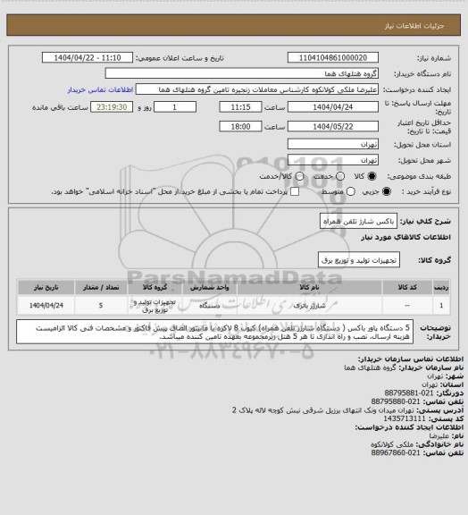
Task: Choose the متوسط purchase process option
Action: (x=351, y=191)
